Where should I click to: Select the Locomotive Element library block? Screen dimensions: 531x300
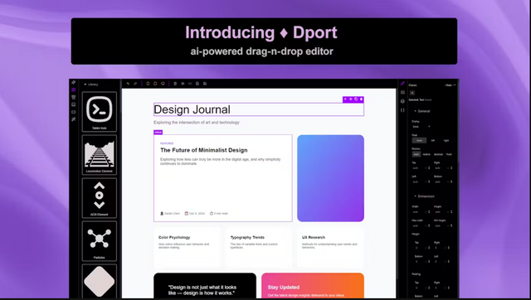[x=100, y=155]
